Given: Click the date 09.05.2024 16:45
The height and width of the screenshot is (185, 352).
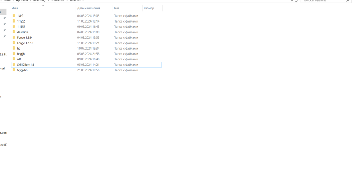Looking at the screenshot, I should (x=88, y=27).
